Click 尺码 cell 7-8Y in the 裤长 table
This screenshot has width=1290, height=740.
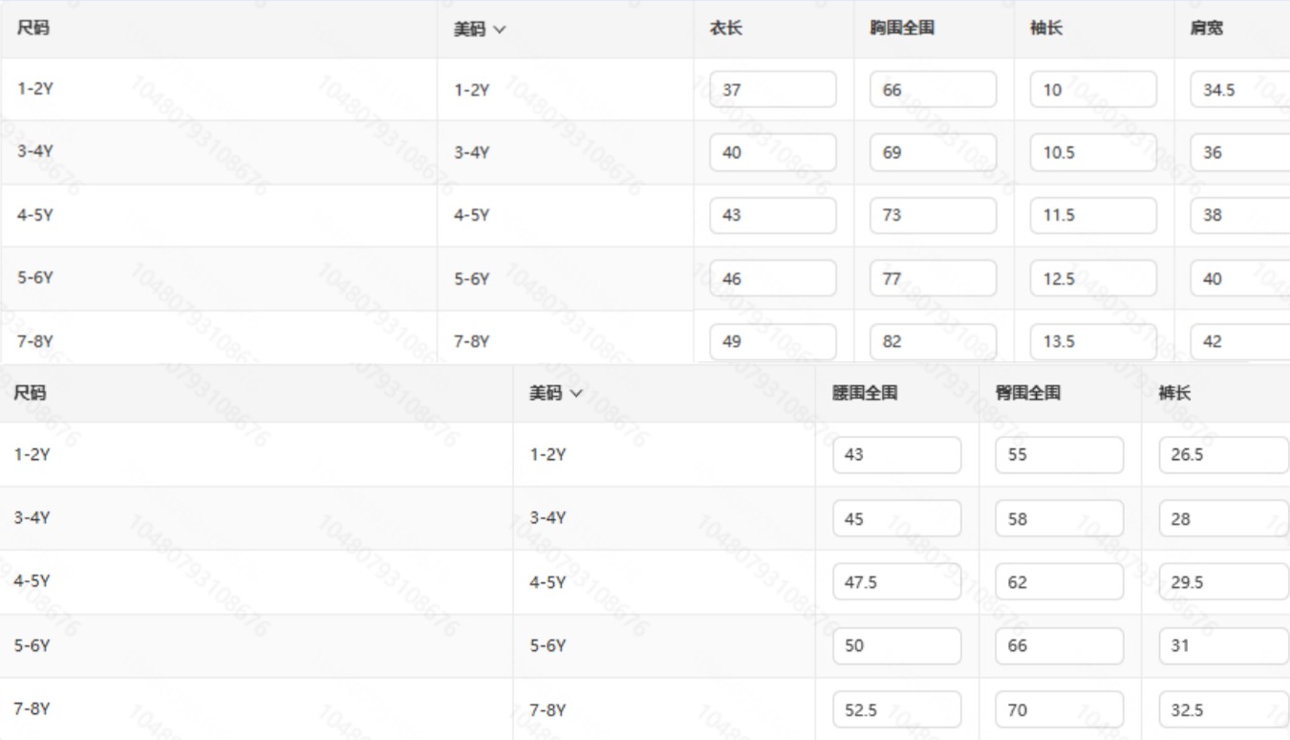[x=32, y=709]
